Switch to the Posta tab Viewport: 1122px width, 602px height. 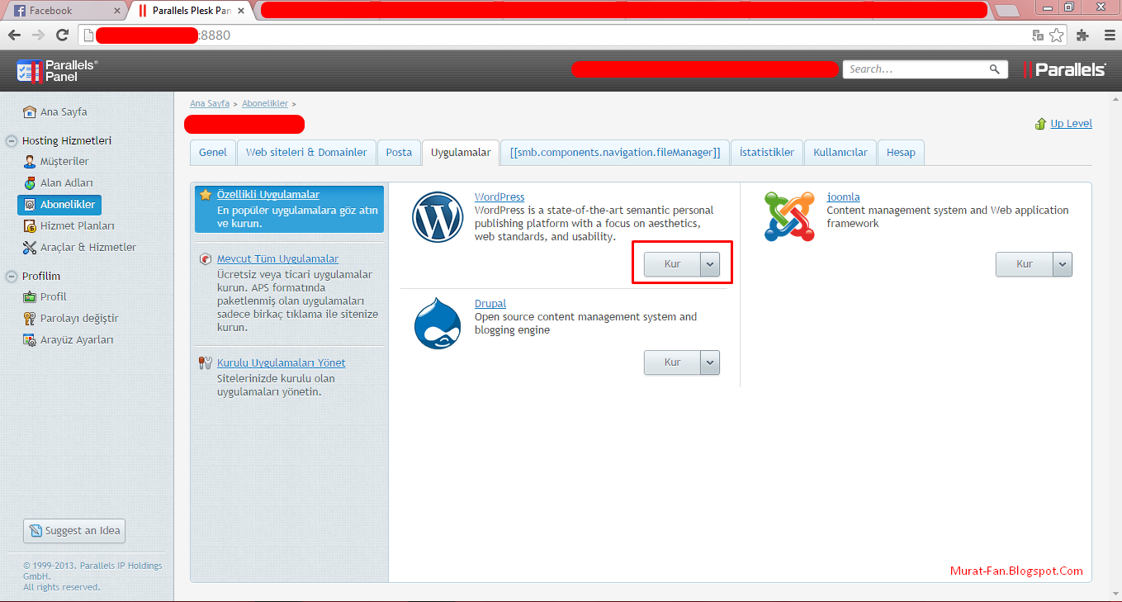pos(399,153)
